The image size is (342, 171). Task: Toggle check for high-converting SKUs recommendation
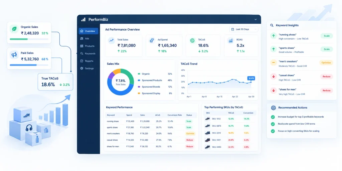tap(273, 131)
